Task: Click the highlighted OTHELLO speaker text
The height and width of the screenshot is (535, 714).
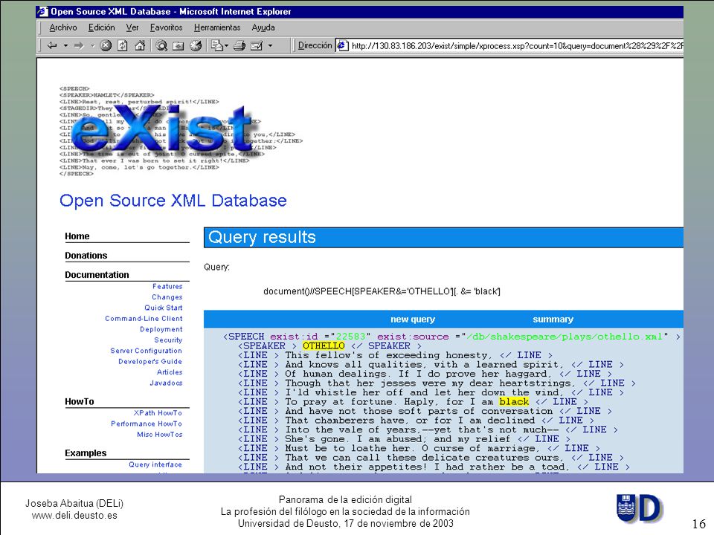Action: (x=324, y=346)
